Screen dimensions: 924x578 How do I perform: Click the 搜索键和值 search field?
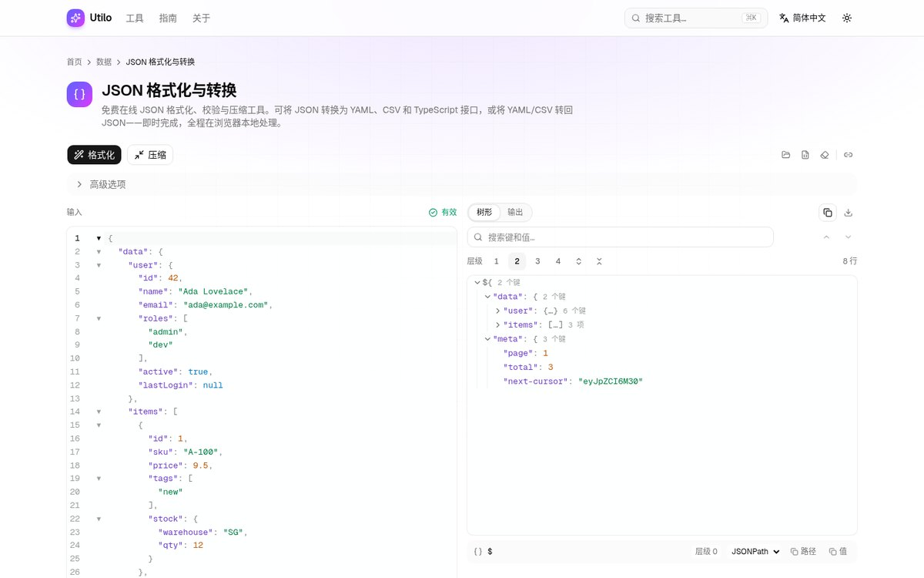point(620,237)
